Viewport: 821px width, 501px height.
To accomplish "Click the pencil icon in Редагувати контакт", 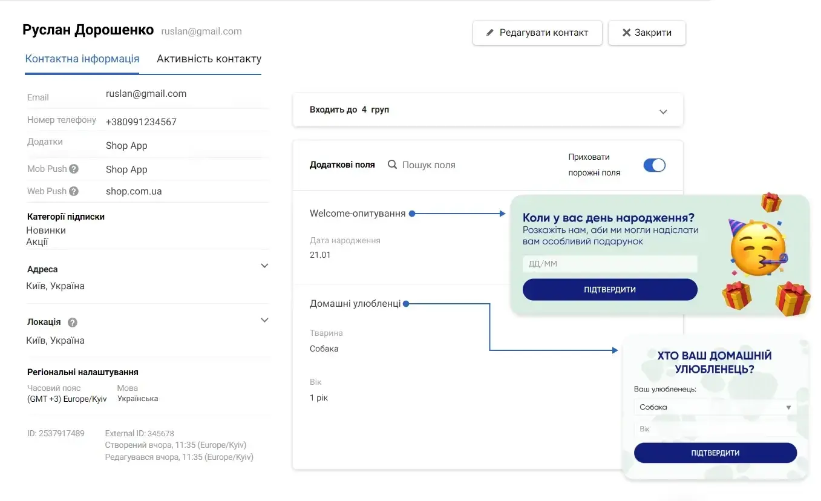I will (x=490, y=33).
